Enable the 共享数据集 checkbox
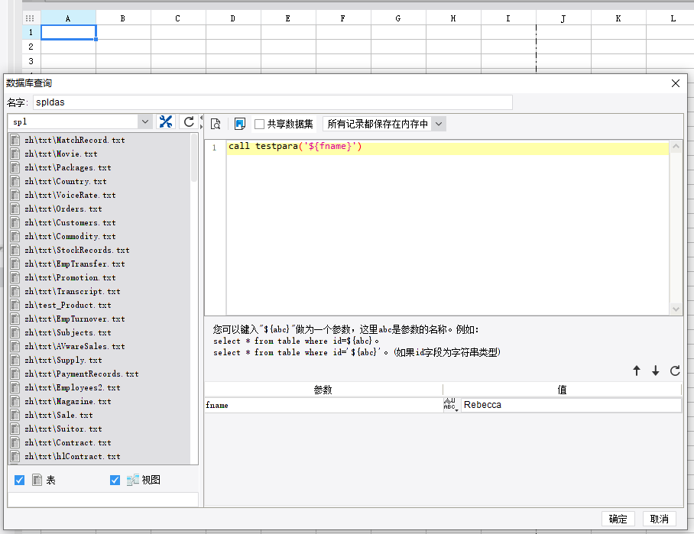This screenshot has width=694, height=534. click(x=260, y=124)
